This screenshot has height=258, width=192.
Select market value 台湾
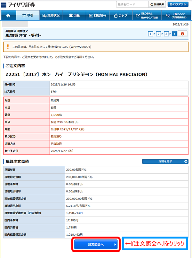click(53, 108)
